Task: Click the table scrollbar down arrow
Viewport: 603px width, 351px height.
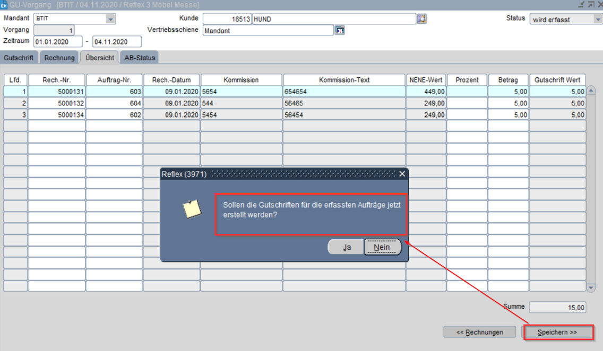Action: [x=591, y=287]
